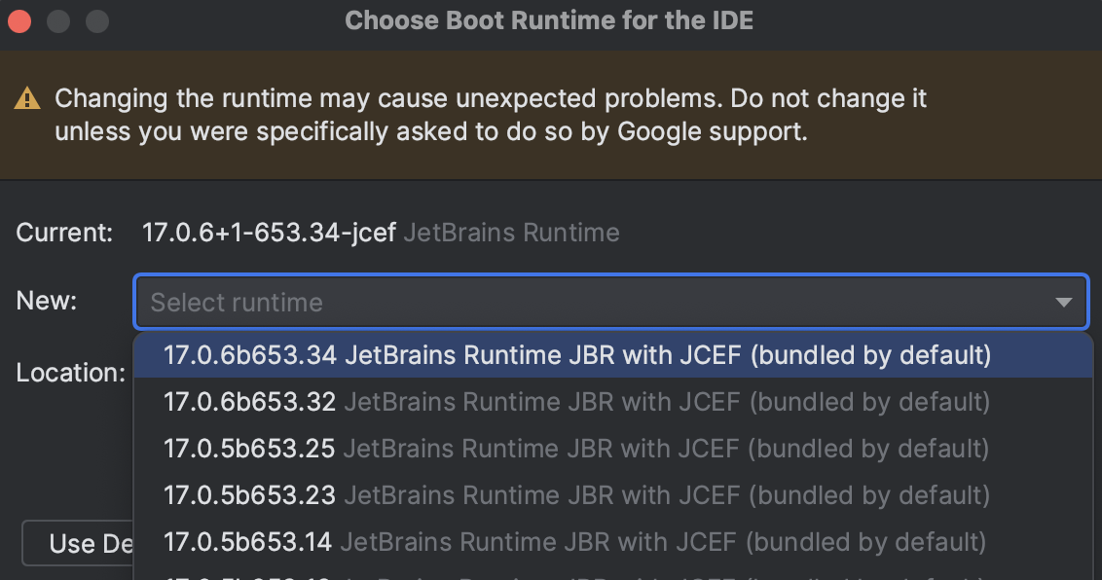Pick the 17.0.5b653.25 runtime option

click(613, 449)
